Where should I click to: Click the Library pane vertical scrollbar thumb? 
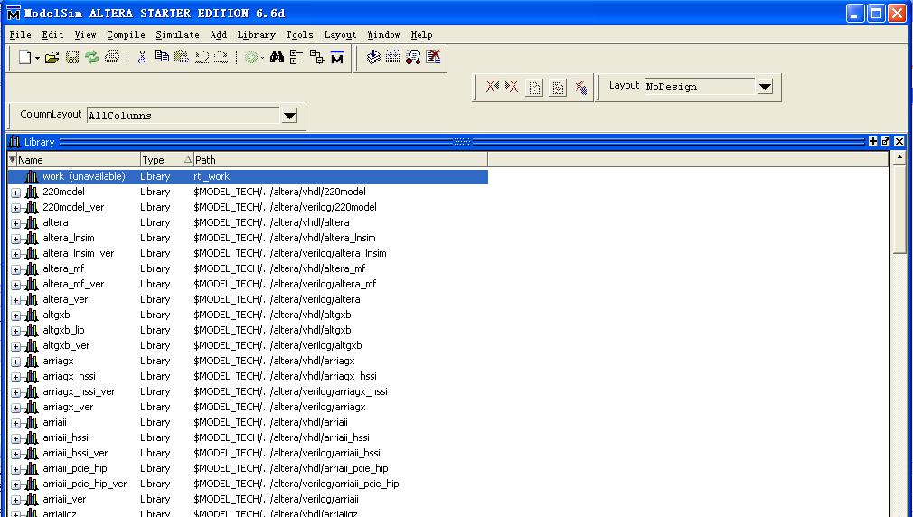(x=899, y=209)
